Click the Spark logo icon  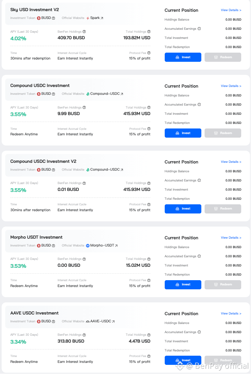[88, 18]
